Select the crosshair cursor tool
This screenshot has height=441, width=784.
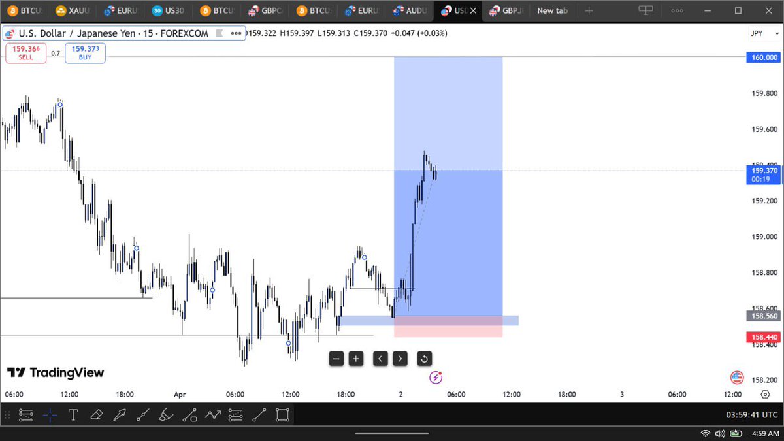coord(50,414)
